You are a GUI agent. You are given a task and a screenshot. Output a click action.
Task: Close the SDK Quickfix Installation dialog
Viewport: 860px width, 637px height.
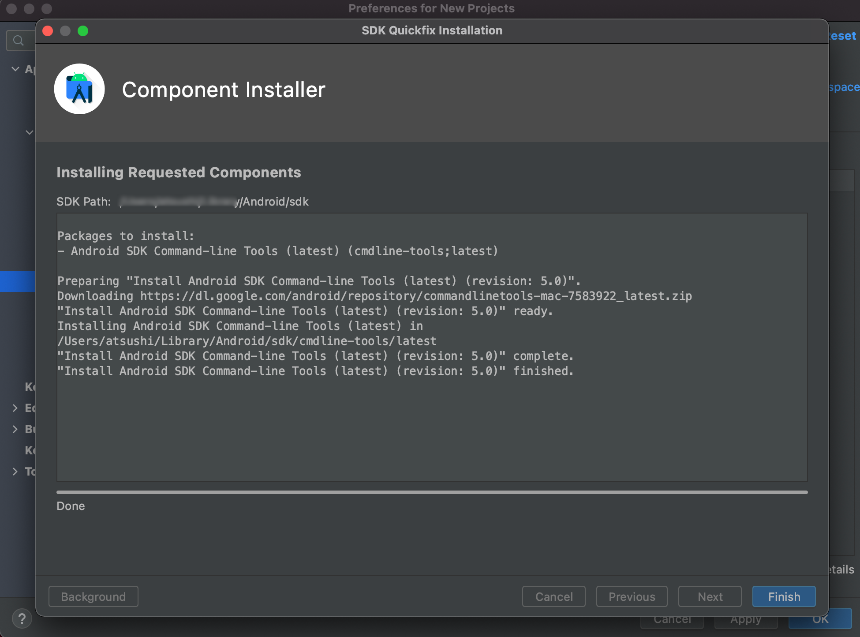coord(48,31)
